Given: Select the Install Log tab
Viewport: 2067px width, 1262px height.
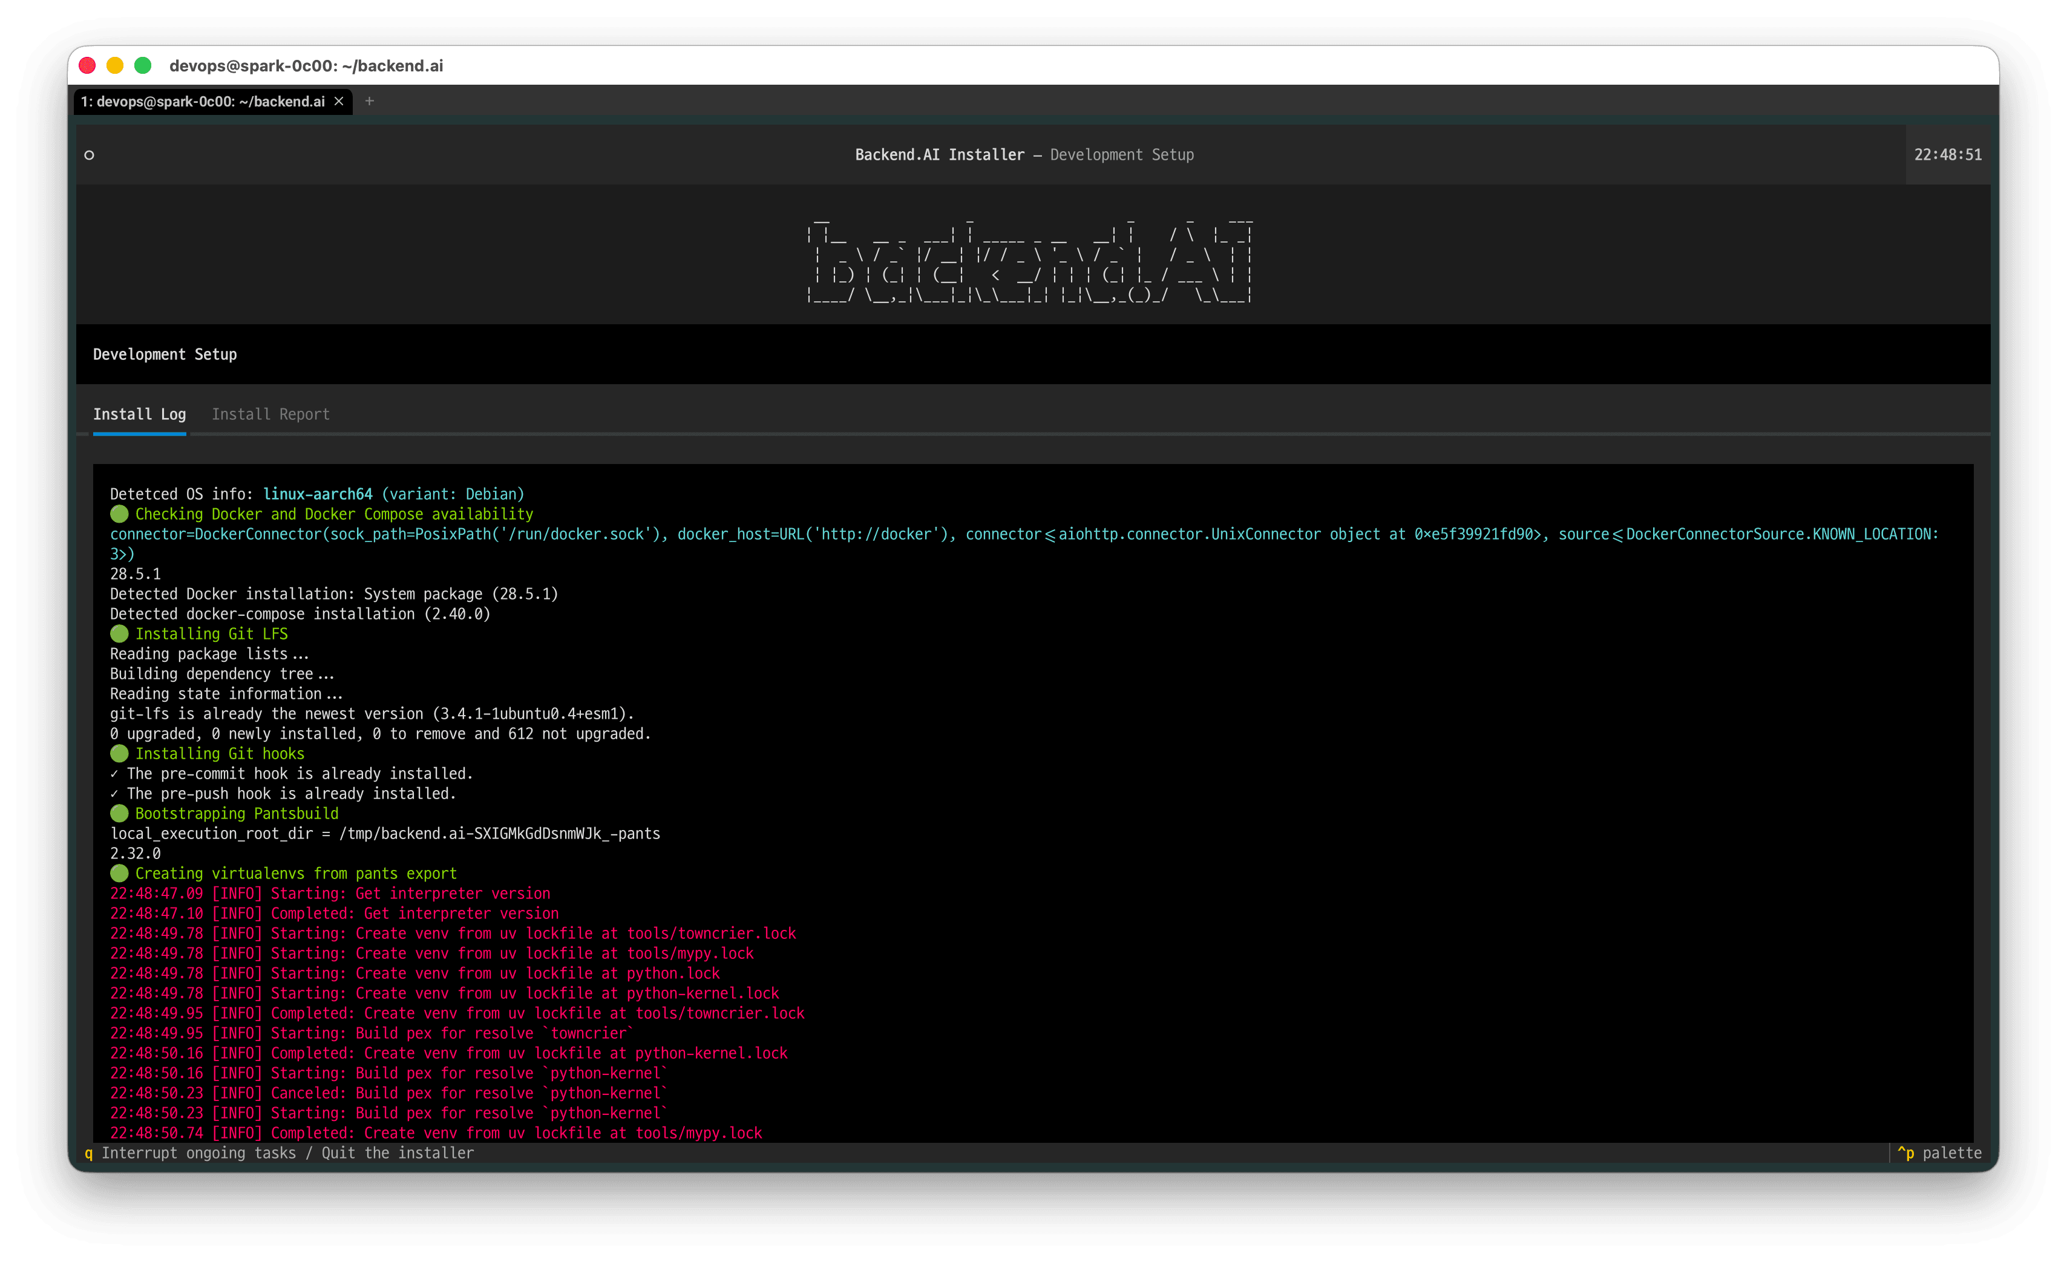Looking at the screenshot, I should 139,414.
